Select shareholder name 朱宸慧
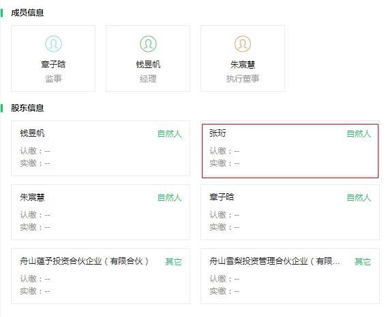The height and width of the screenshot is (317, 386). (x=32, y=197)
